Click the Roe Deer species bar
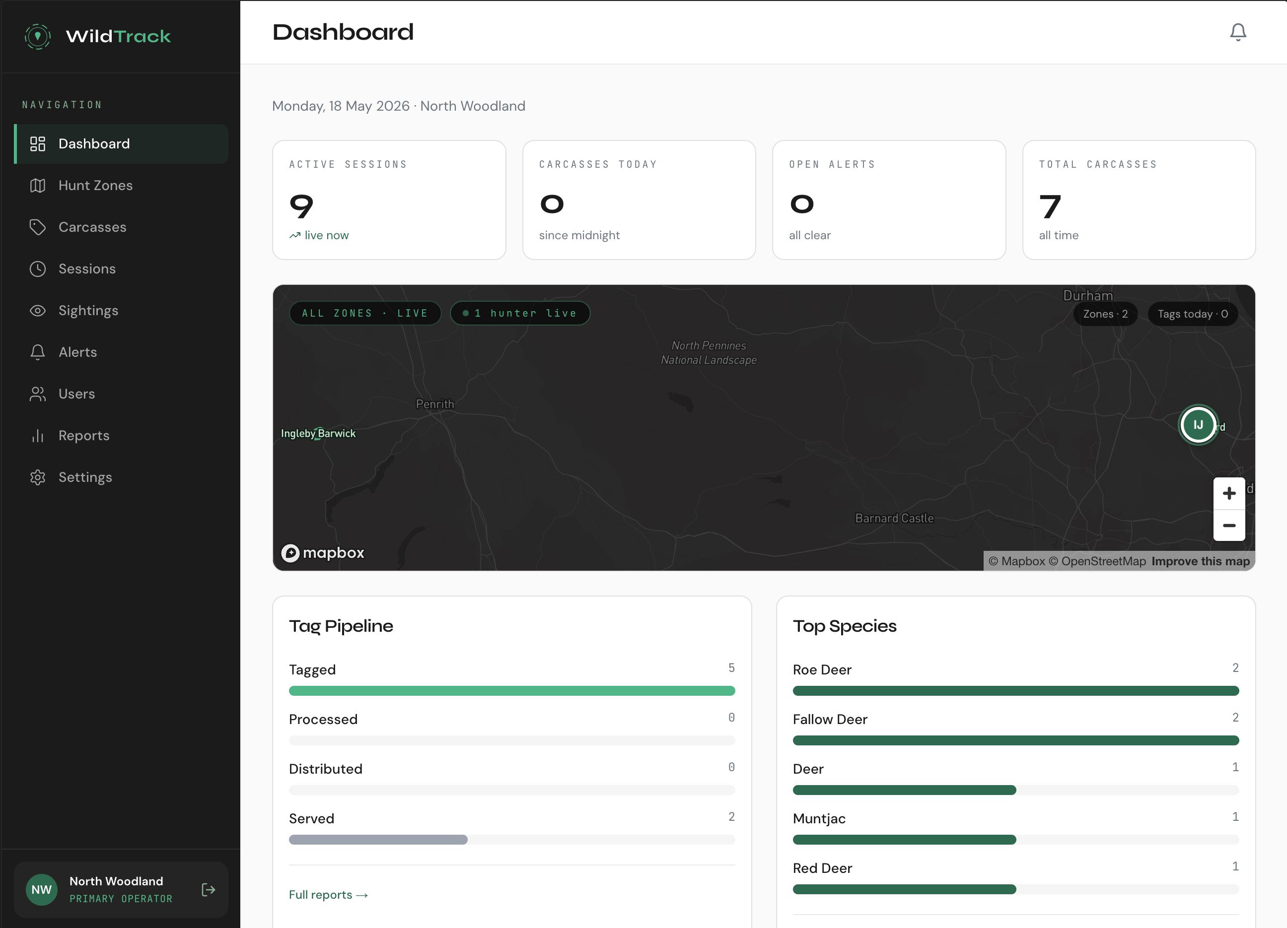 (1016, 691)
